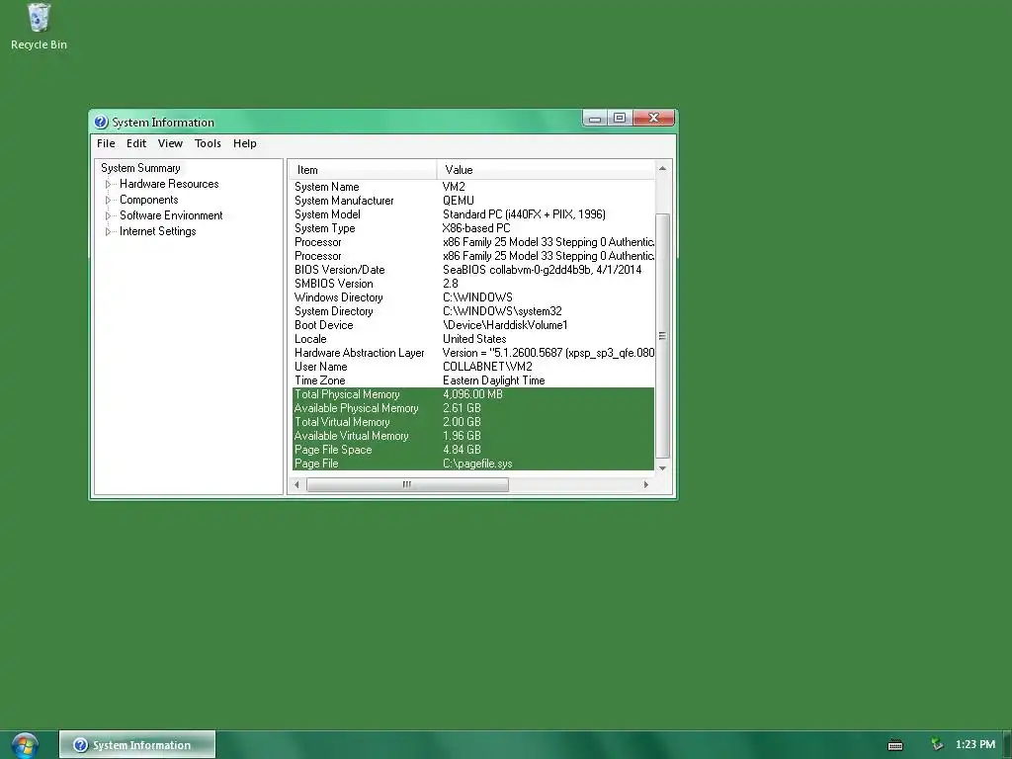Expand the Hardware Resources node

108,184
